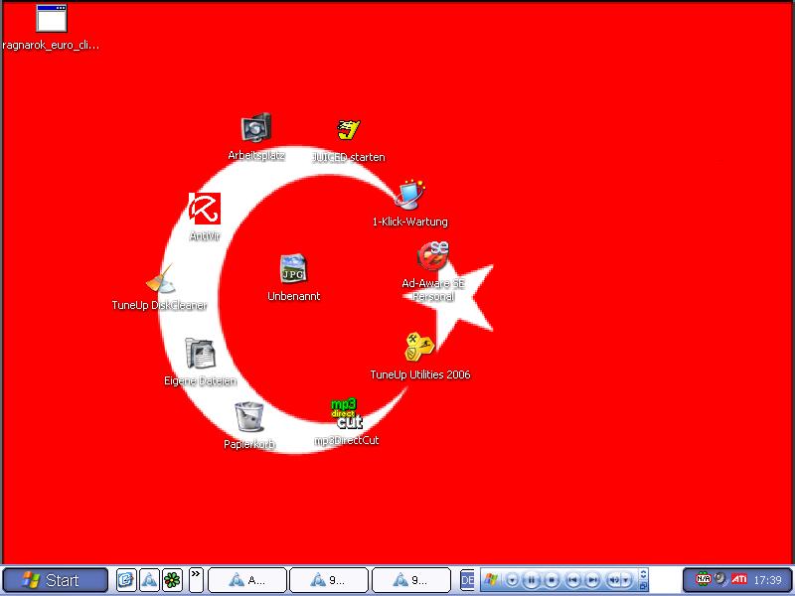The height and width of the screenshot is (596, 795).
Task: Open the Start menu
Action: [55, 580]
